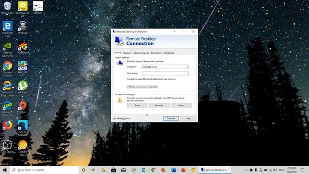The height and width of the screenshot is (174, 309).
Task: Open Microsoft Store from the taskbar
Action: coord(113,170)
